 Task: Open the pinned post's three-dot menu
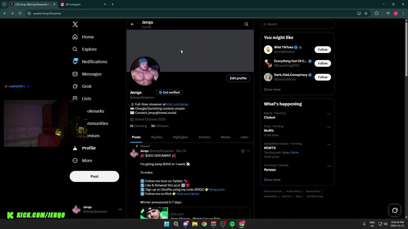(x=248, y=151)
